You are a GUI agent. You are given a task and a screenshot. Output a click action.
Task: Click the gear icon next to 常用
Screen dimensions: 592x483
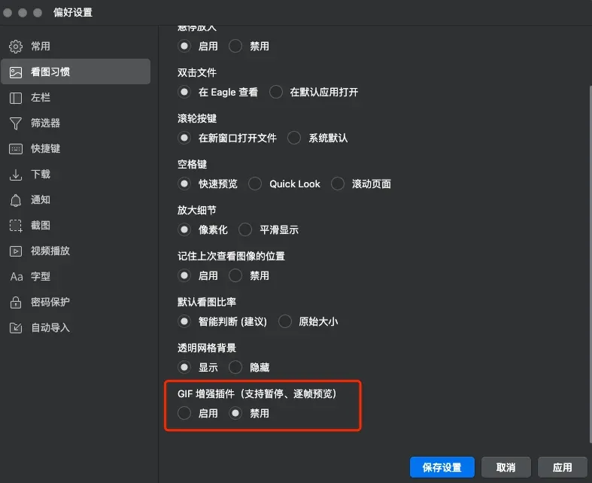tap(16, 47)
